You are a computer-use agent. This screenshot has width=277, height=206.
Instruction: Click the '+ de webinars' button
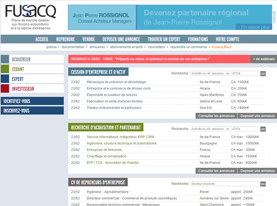[x=263, y=59]
